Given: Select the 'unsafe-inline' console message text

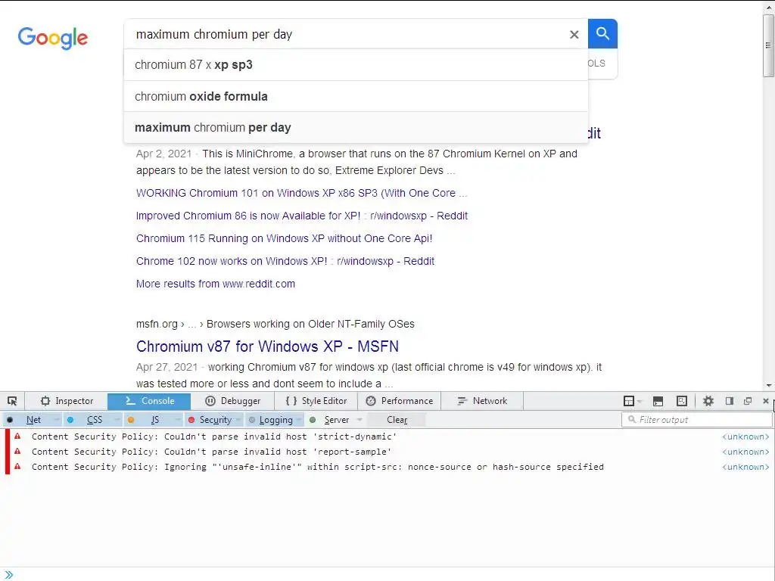Looking at the screenshot, I should click(x=318, y=467).
